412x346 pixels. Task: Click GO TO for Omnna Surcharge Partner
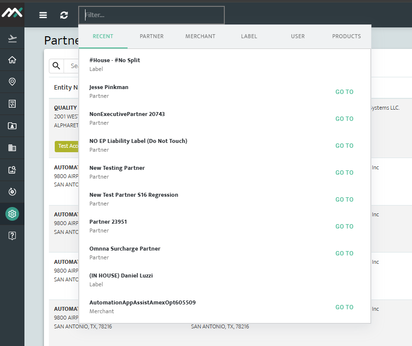tap(344, 254)
